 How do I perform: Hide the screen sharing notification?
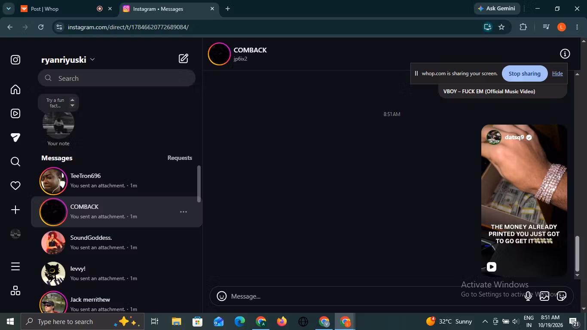coord(557,73)
